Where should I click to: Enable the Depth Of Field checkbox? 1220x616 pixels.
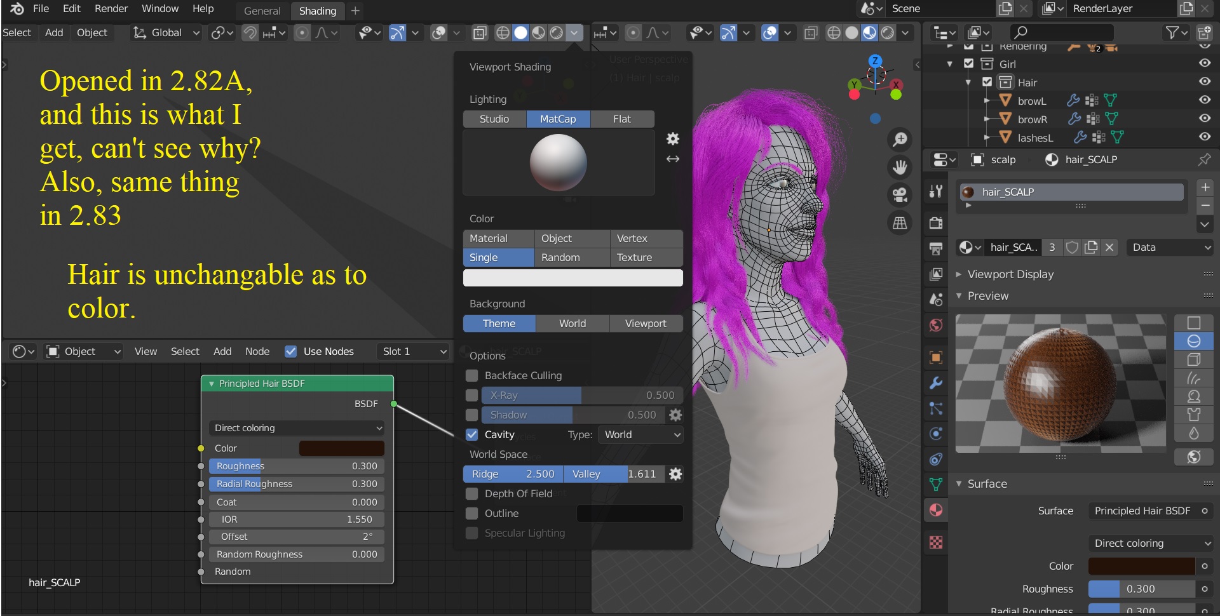coord(471,493)
